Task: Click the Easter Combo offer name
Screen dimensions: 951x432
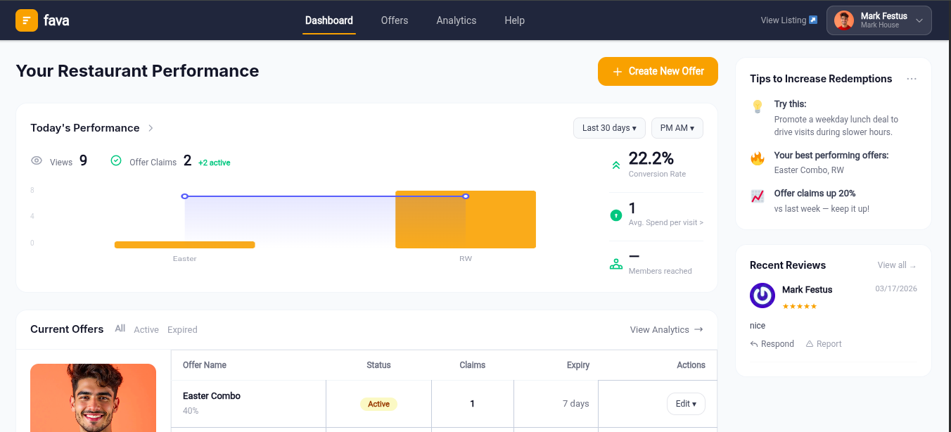Action: (212, 396)
